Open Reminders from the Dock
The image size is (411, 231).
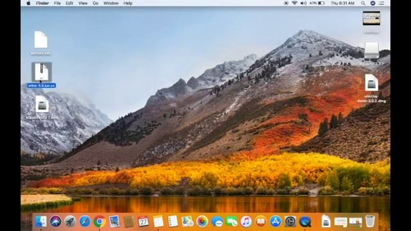point(173,221)
